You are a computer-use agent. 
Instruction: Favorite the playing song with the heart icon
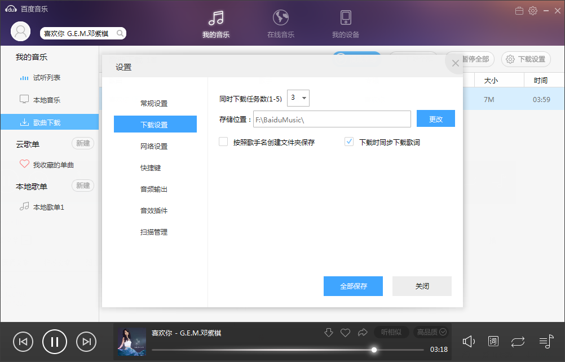346,332
